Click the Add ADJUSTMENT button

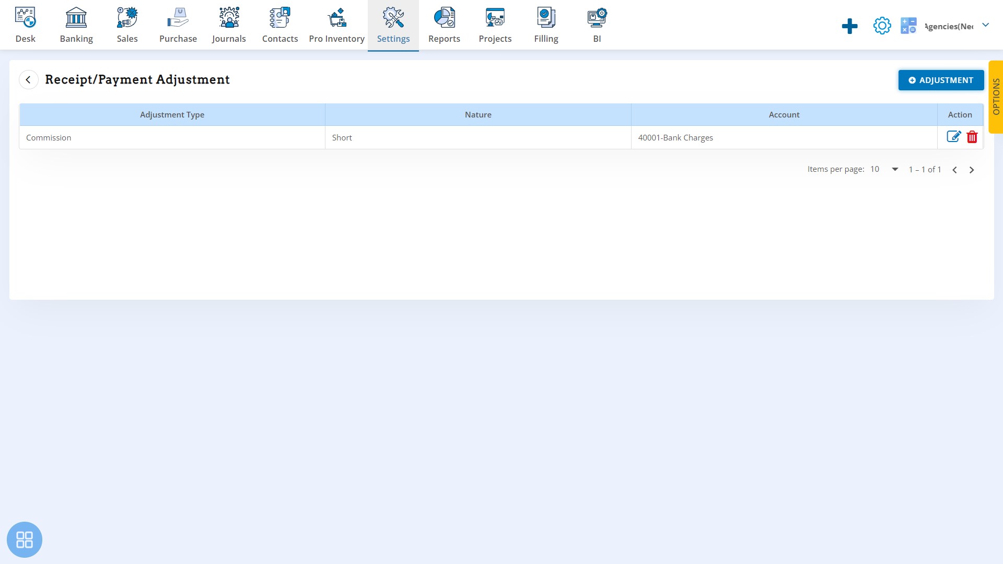click(941, 80)
